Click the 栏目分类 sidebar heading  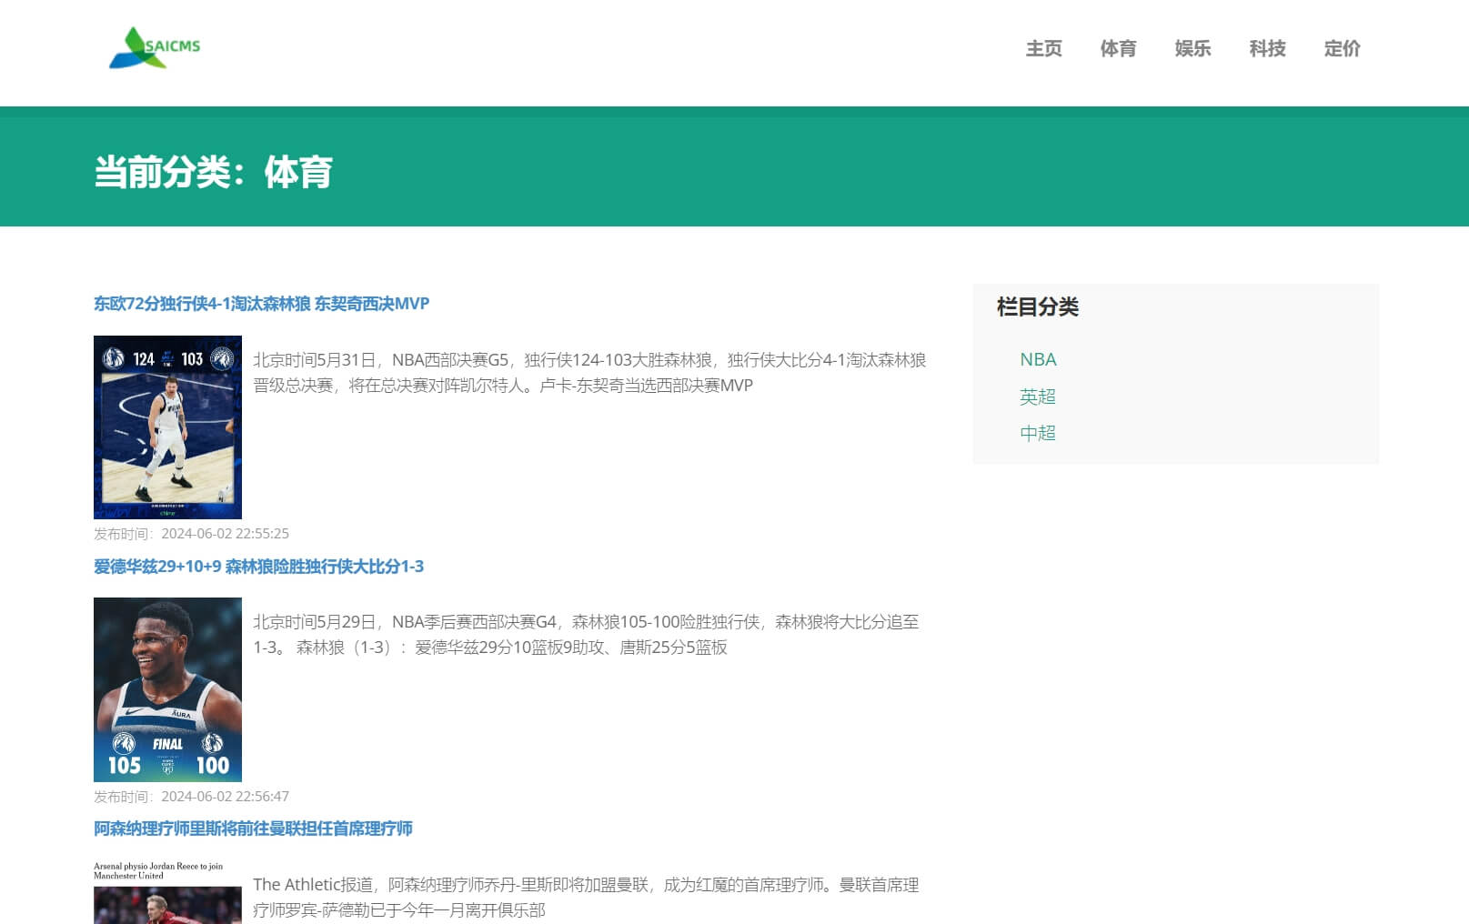tap(1037, 308)
